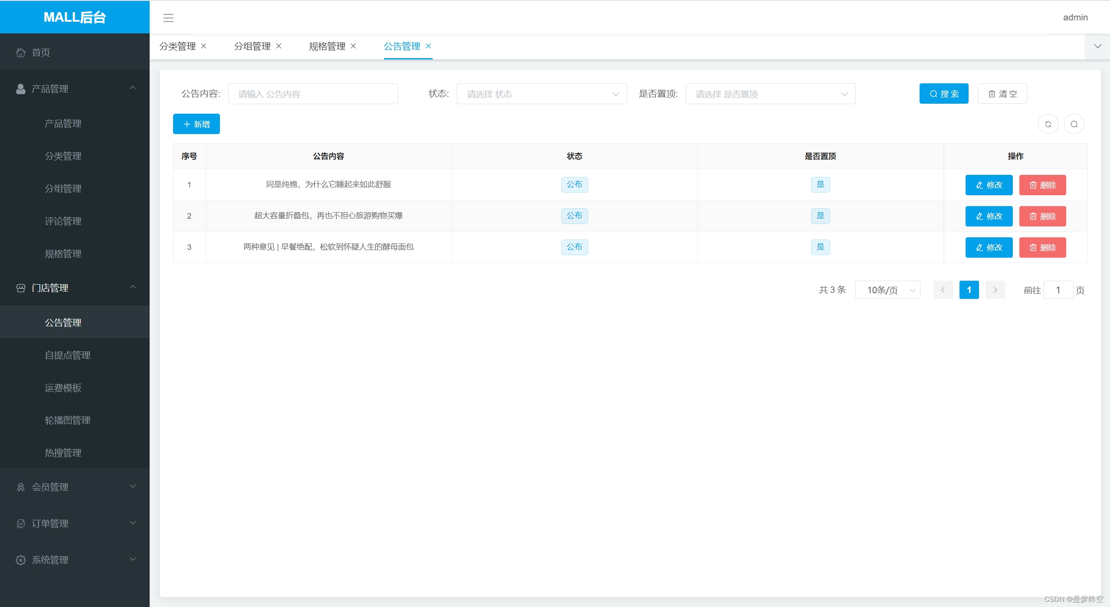Open 评论管理 in the sidebar

click(x=75, y=221)
